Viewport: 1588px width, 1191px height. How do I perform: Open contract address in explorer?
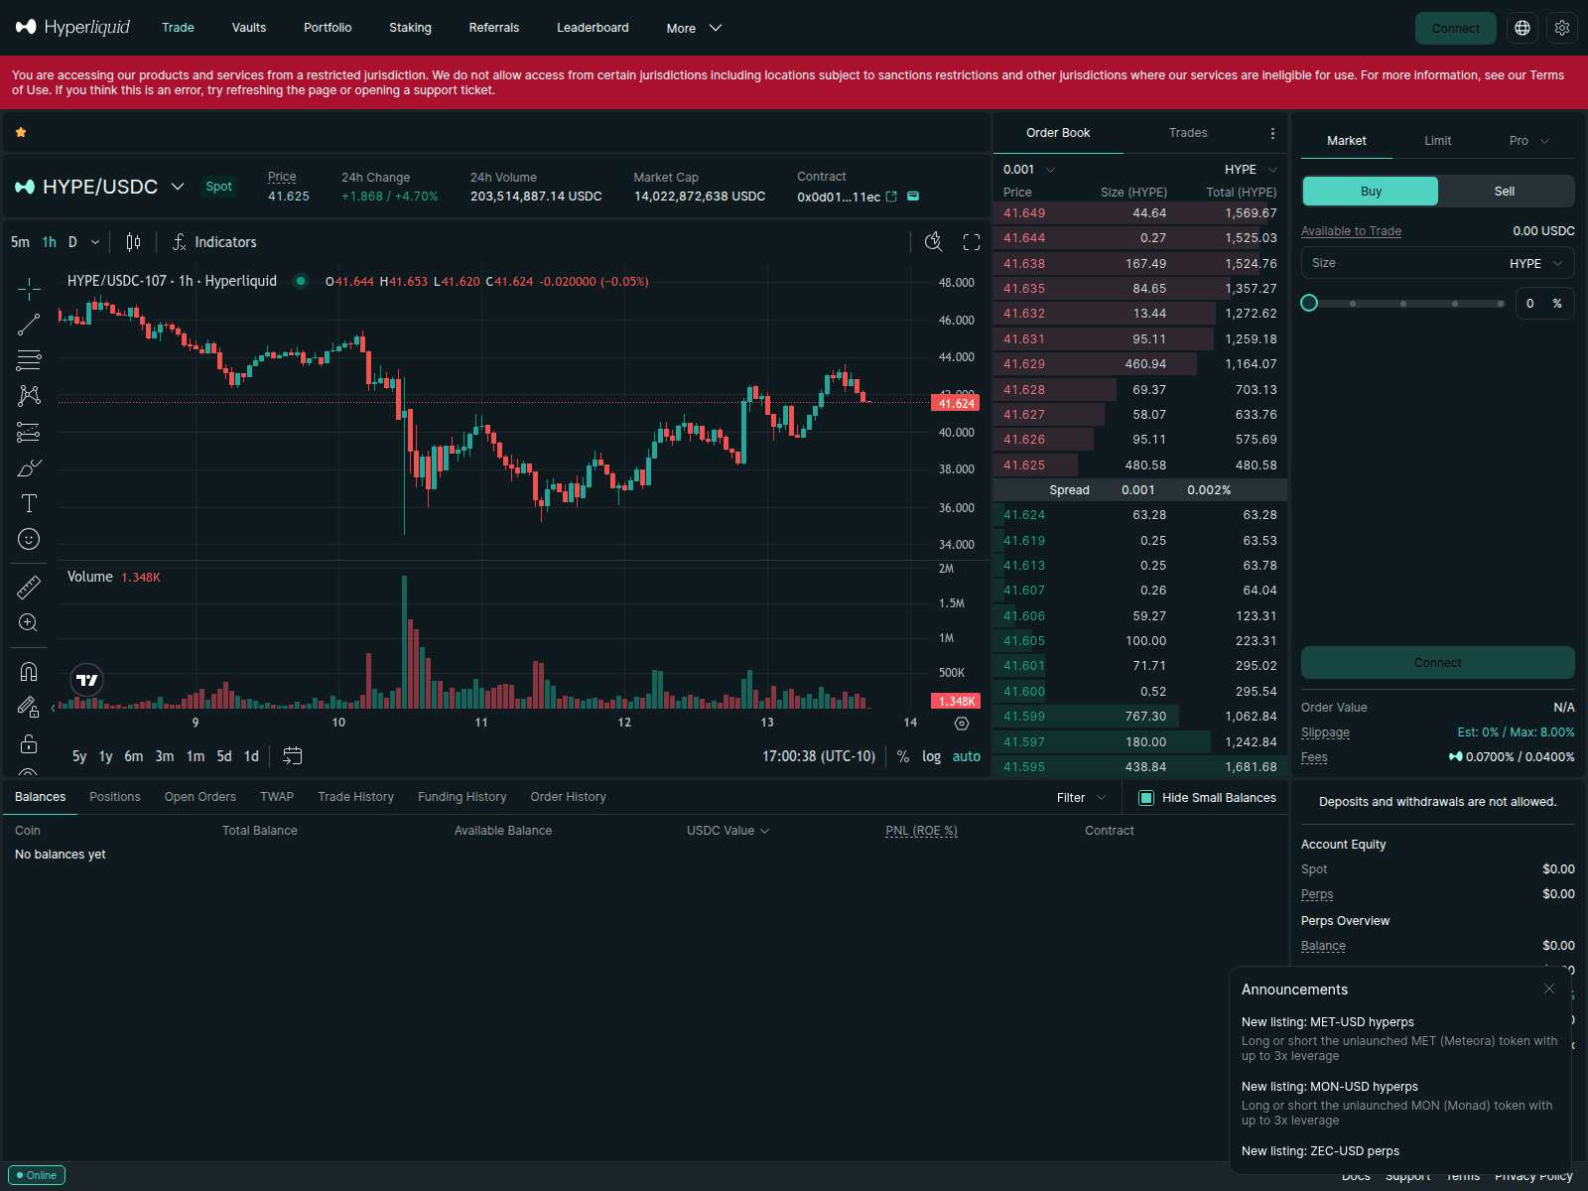(x=891, y=197)
